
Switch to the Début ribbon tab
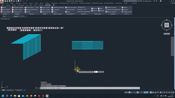2,5
